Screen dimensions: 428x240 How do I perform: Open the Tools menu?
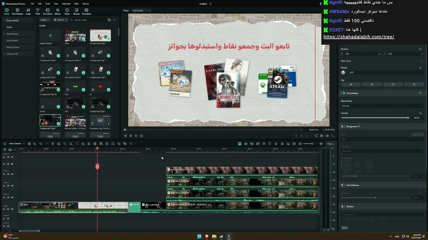click(47, 4)
